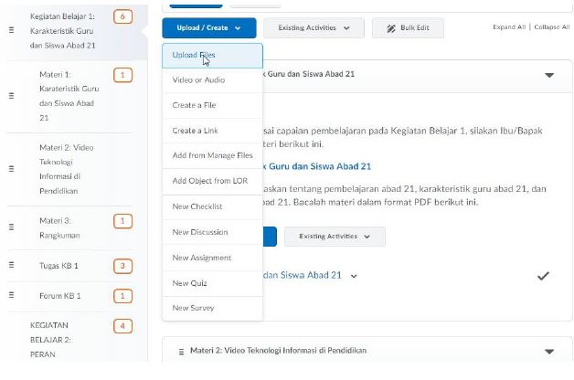Click the Bulk Edit pencil icon

click(x=391, y=28)
